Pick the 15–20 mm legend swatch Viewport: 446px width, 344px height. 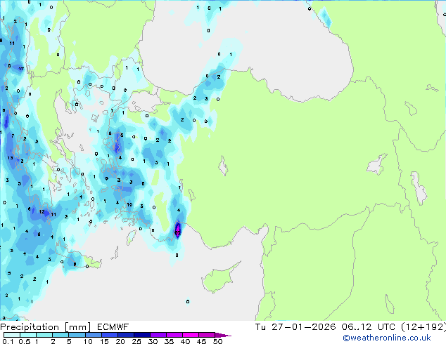click(110, 335)
